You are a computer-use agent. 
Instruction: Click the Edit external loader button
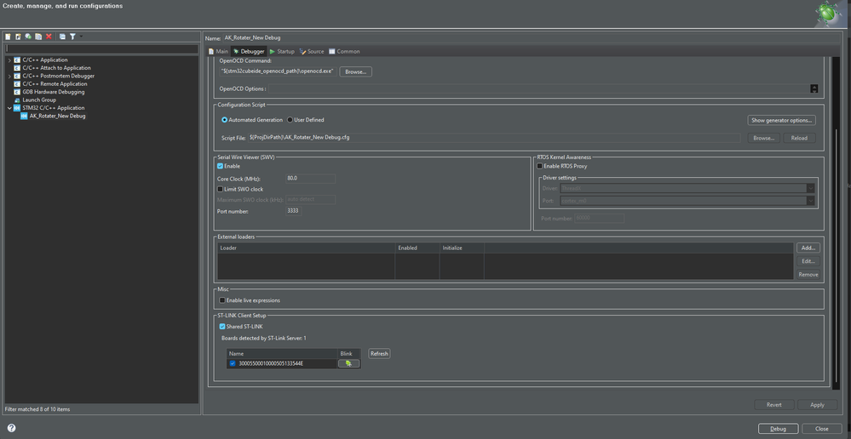pyautogui.click(x=808, y=261)
